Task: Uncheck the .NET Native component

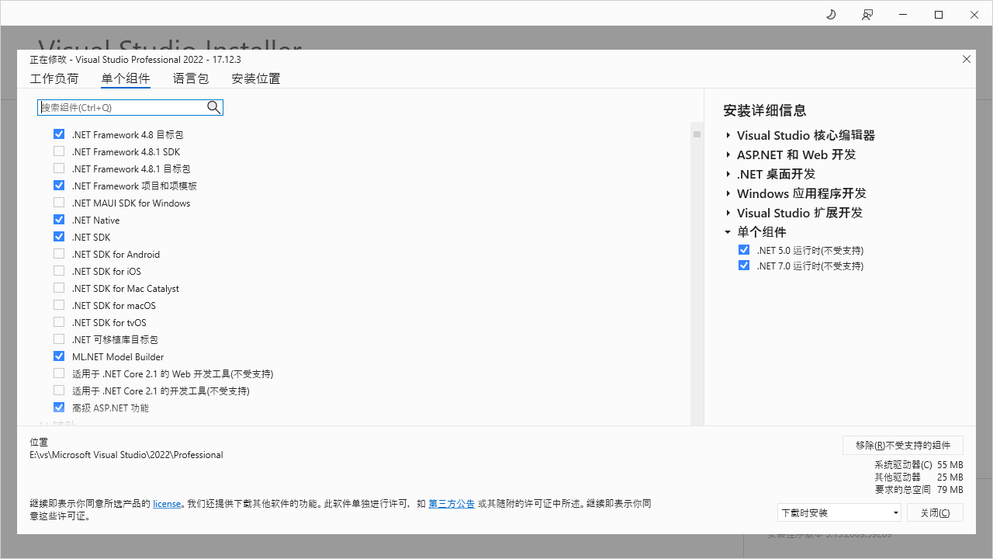Action: [x=59, y=220]
